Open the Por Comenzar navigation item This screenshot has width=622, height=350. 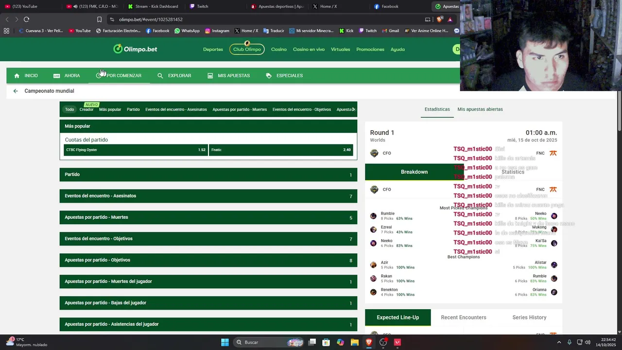pos(119,76)
